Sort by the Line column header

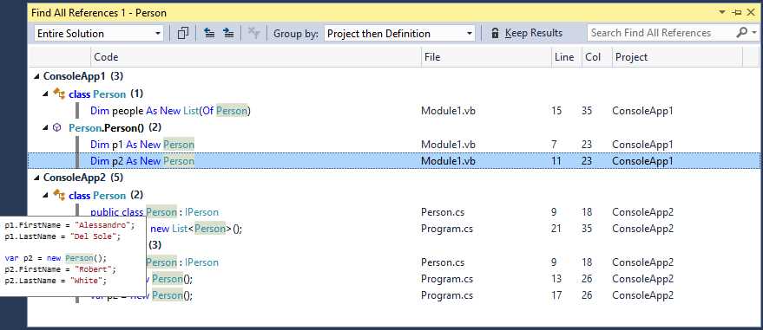click(x=567, y=57)
